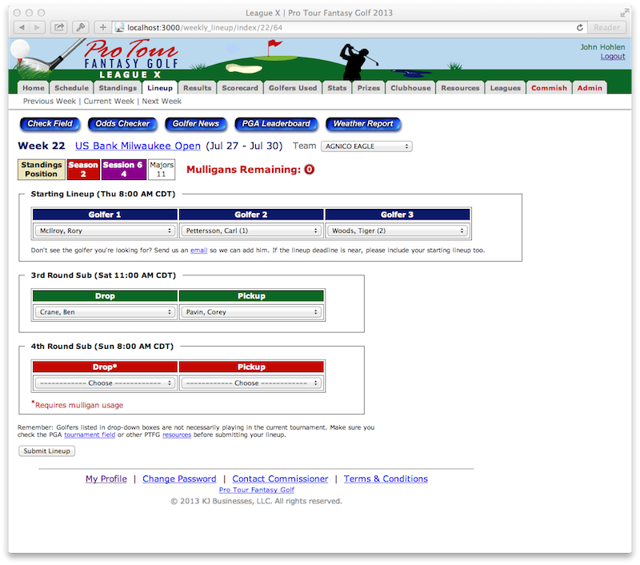Reload the page with the refresh icon

click(580, 27)
